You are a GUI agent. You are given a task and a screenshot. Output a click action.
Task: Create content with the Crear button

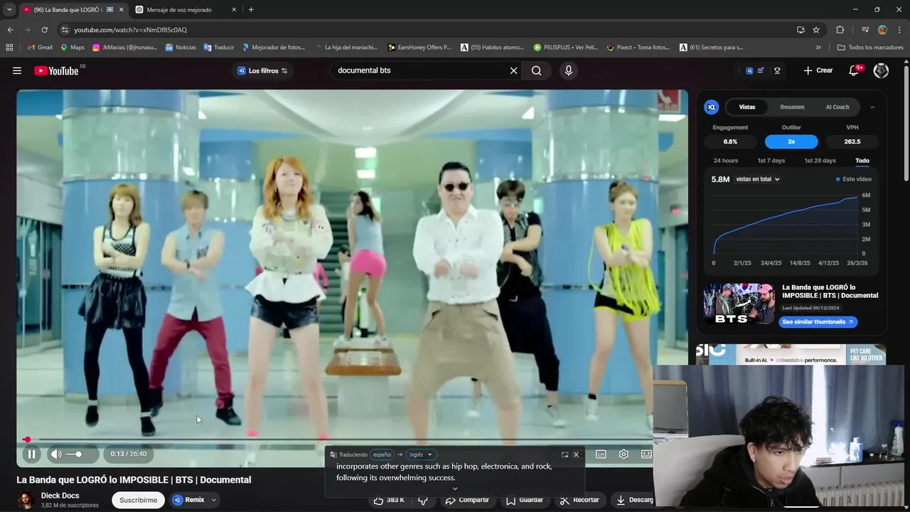818,70
